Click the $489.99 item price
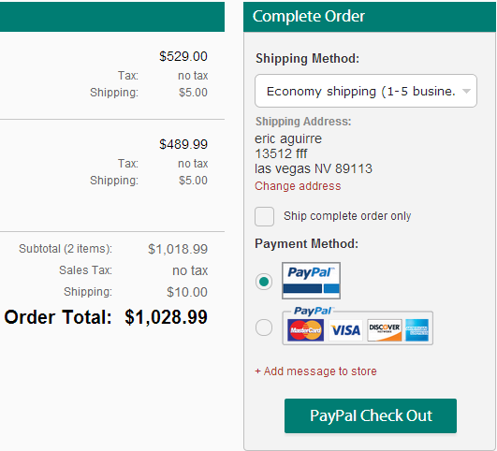497x451 pixels. tap(183, 144)
